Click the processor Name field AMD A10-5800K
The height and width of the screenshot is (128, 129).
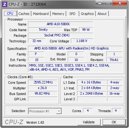tap(61, 24)
